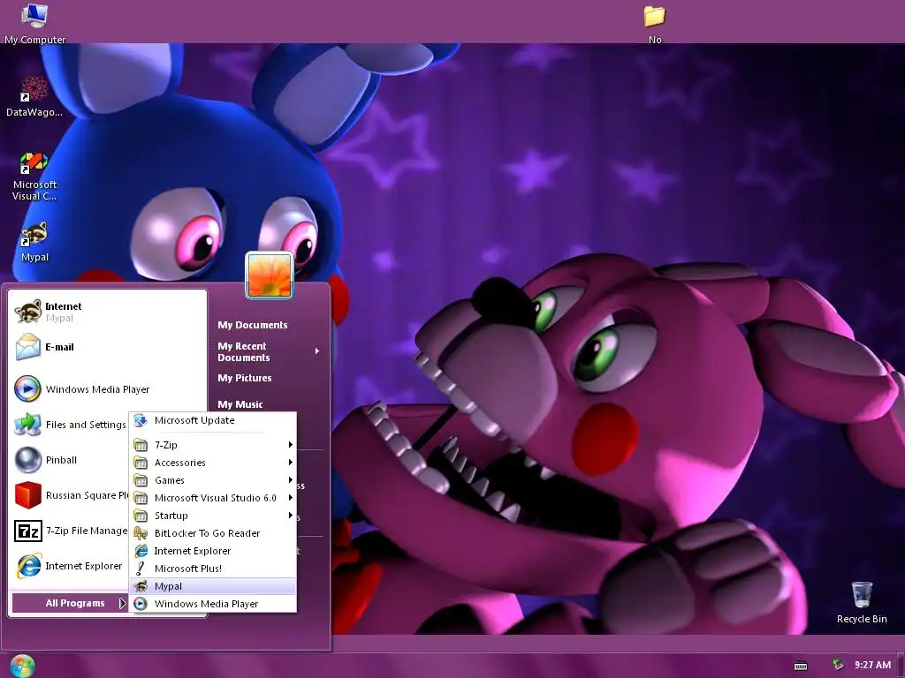Open the DataWago desktop shortcut
This screenshot has height=678, width=905.
(x=34, y=96)
